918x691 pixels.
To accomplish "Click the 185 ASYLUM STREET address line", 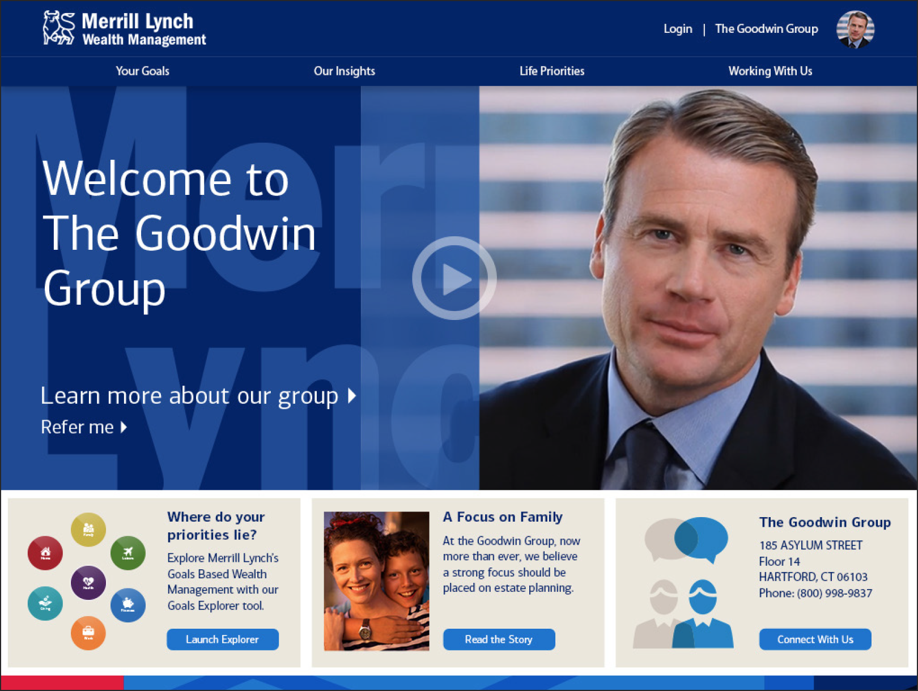I will (811, 545).
